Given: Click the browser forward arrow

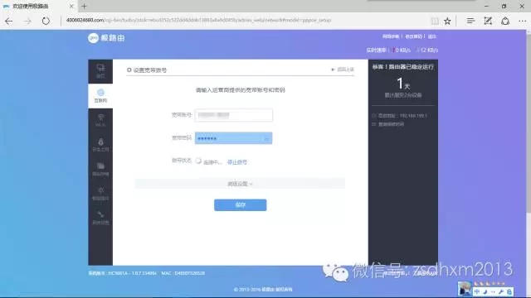Looking at the screenshot, I should [x=27, y=21].
